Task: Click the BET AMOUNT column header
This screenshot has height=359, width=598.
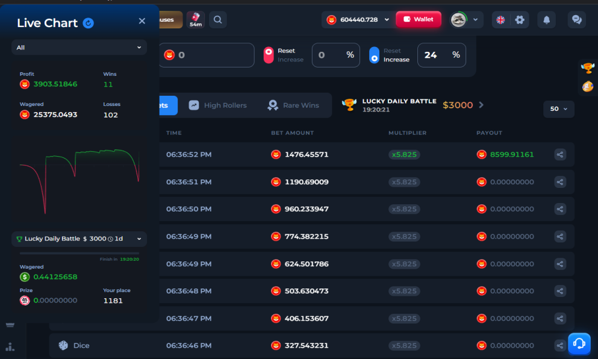Action: pos(293,133)
